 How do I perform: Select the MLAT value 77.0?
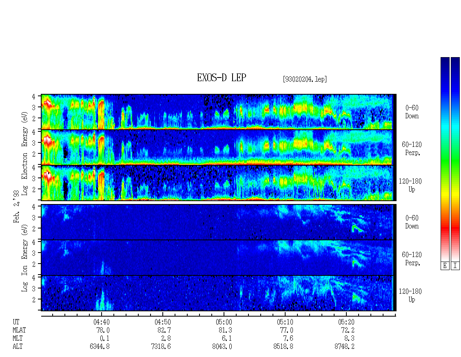286,330
